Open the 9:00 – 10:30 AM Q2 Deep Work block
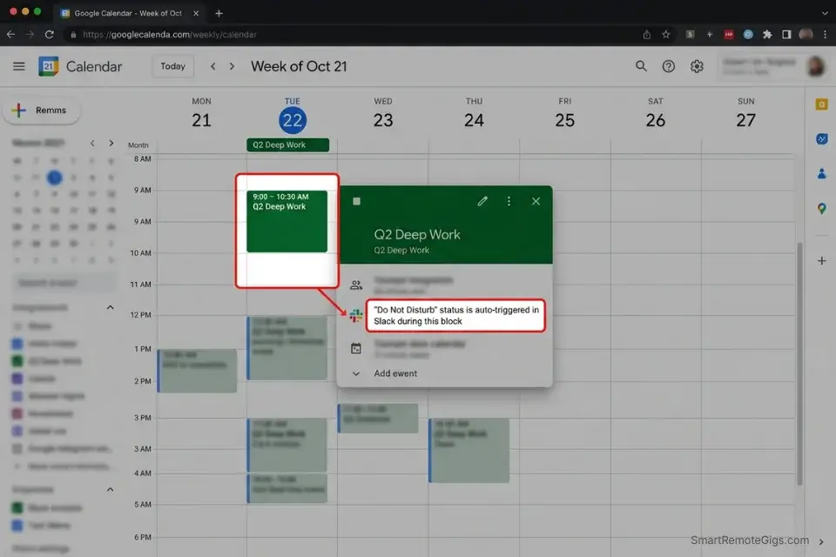836x557 pixels. [x=287, y=221]
